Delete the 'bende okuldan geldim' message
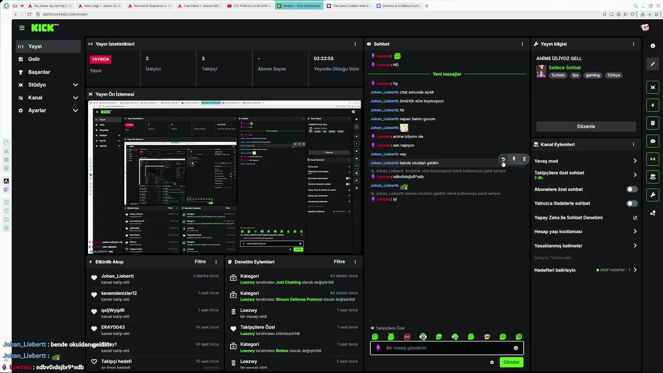This screenshot has width=663, height=373. (524, 160)
